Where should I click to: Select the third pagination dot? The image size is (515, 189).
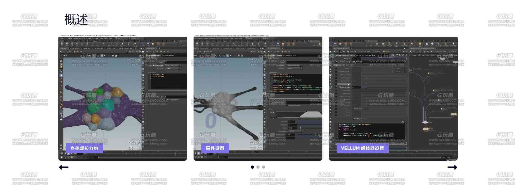(x=264, y=167)
